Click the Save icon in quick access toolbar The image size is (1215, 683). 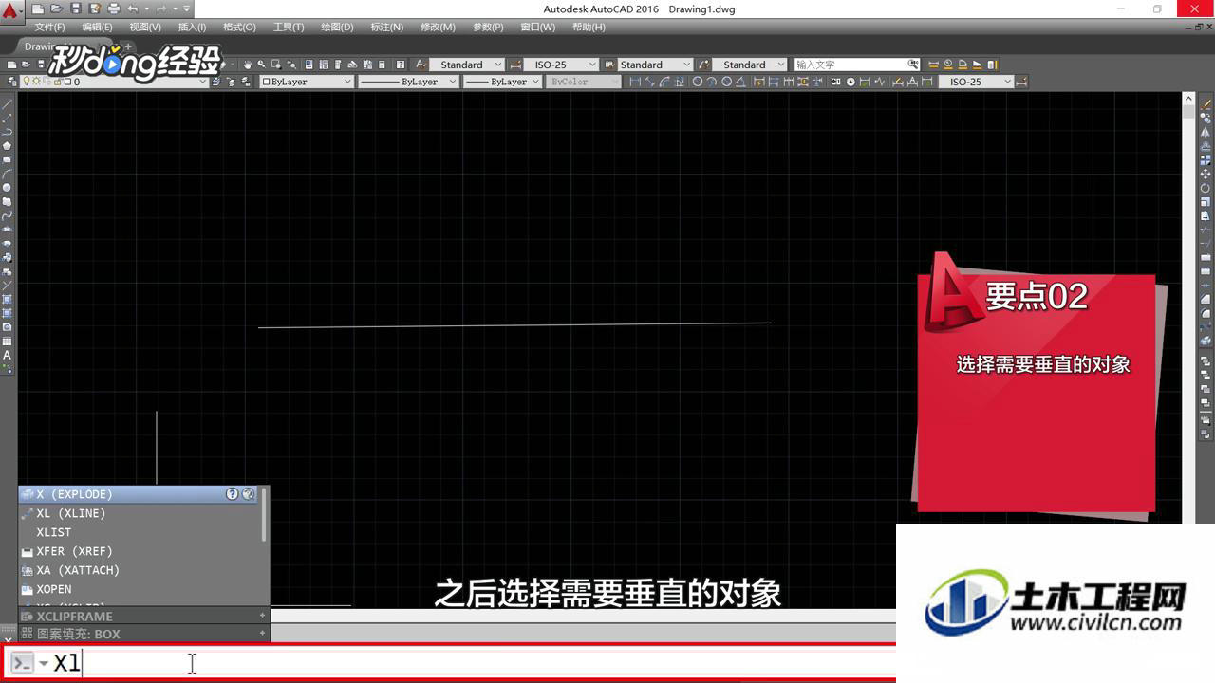click(76, 9)
